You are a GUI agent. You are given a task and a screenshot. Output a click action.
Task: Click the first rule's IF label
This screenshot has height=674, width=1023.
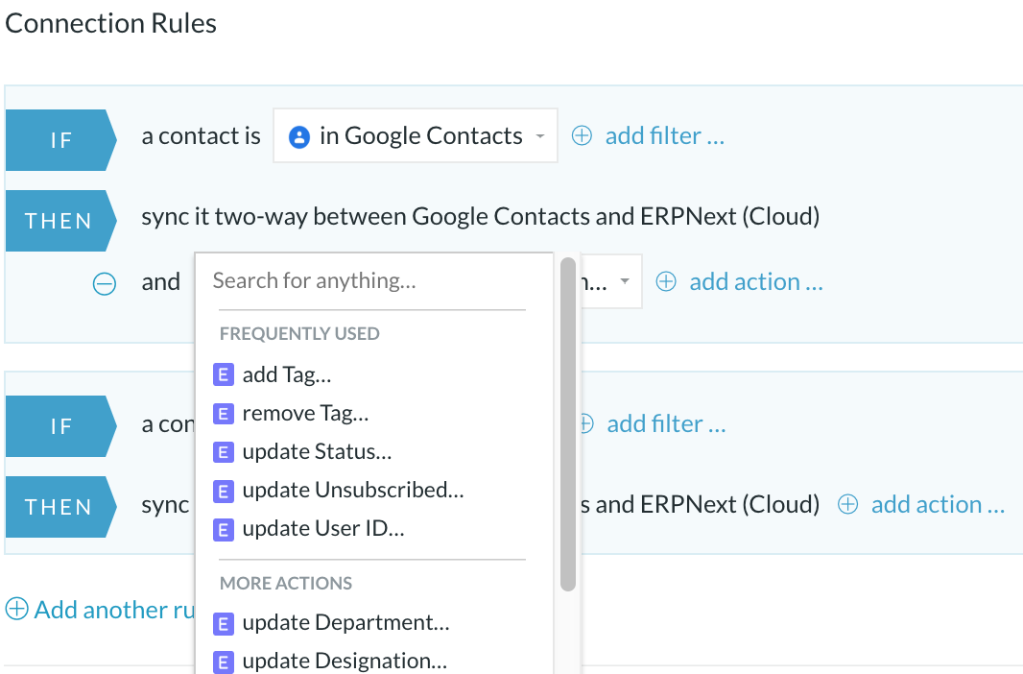tap(60, 139)
